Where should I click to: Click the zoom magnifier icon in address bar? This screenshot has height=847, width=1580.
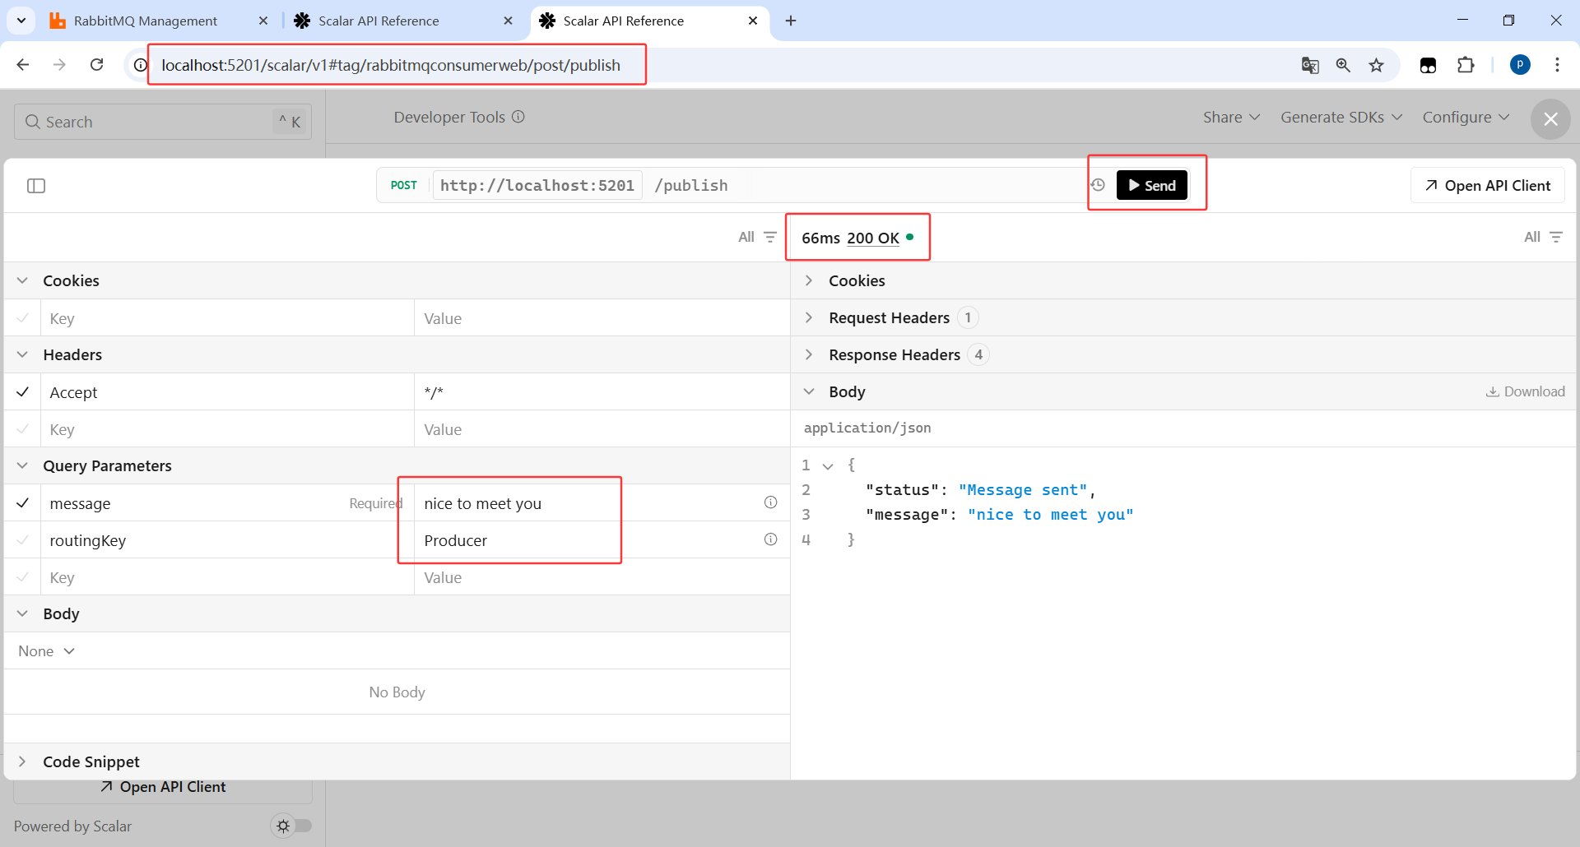point(1343,65)
